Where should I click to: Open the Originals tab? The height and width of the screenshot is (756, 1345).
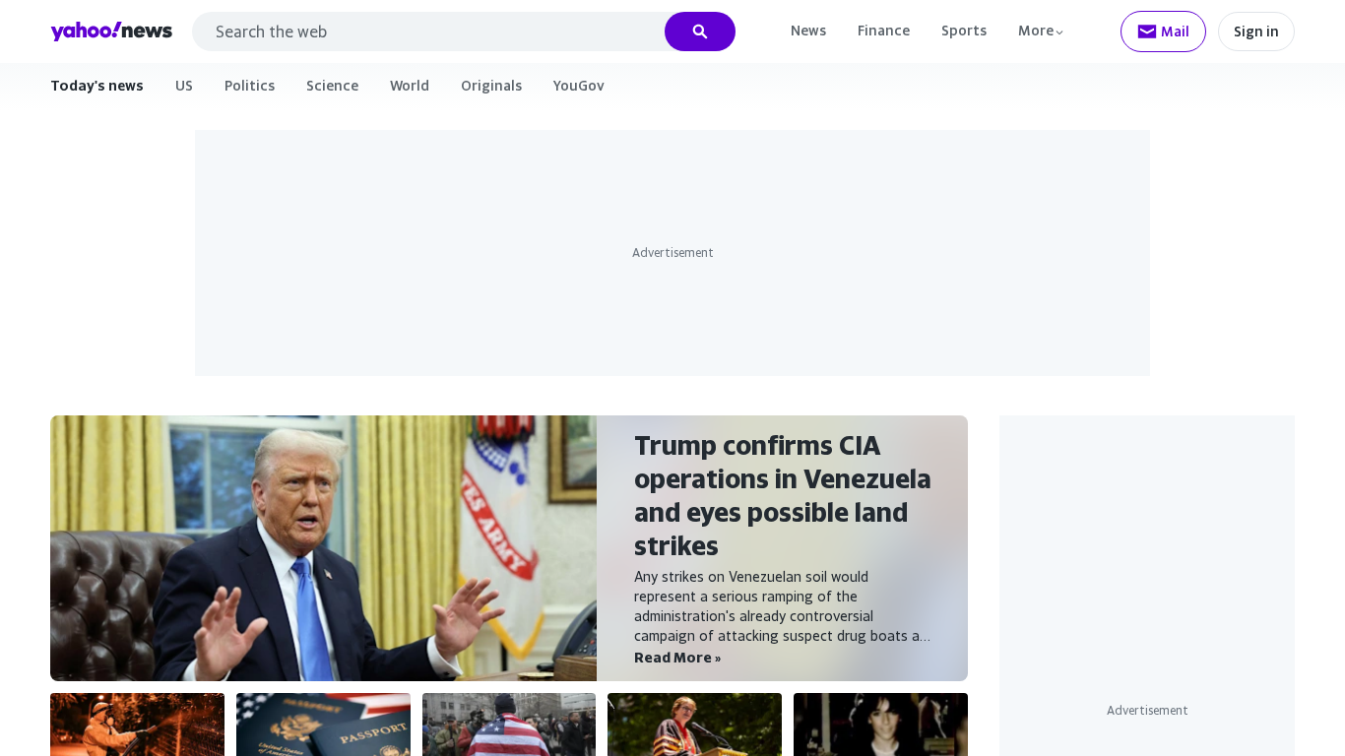click(491, 86)
